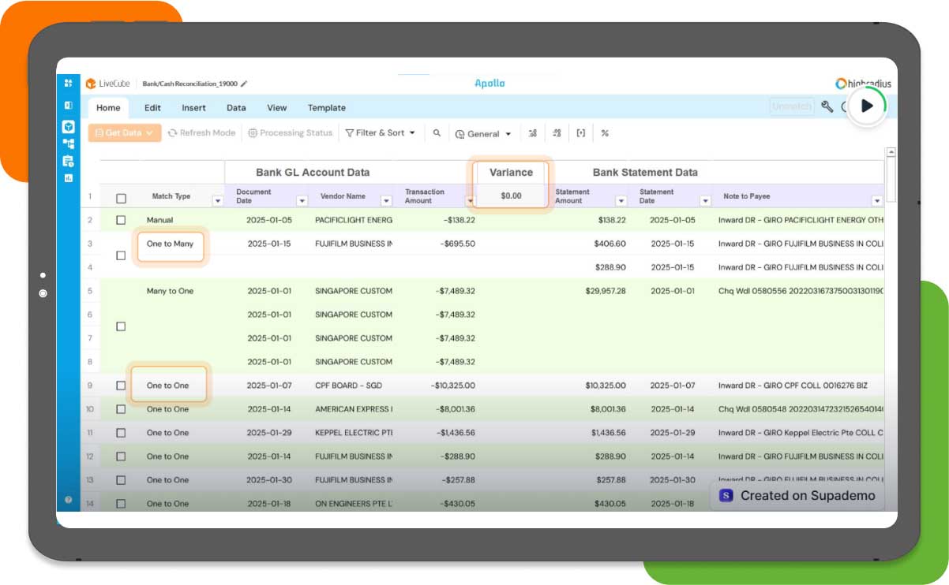Select the percentage format icon in toolbar
949x585 pixels.
(606, 133)
